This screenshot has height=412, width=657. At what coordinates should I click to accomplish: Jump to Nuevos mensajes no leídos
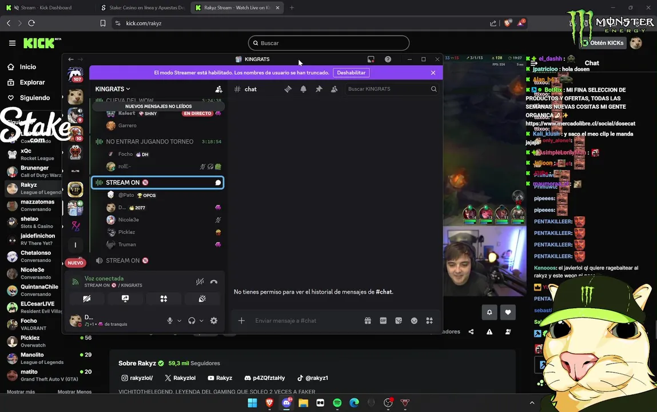158,106
